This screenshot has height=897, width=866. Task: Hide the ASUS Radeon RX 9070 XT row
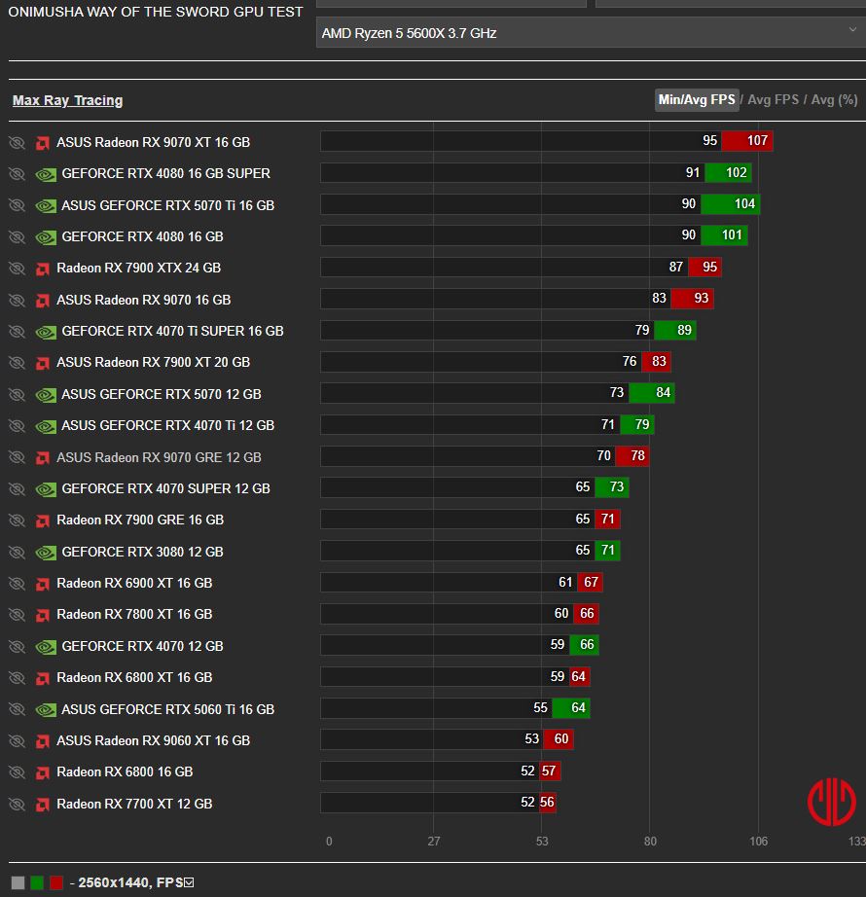[18, 142]
